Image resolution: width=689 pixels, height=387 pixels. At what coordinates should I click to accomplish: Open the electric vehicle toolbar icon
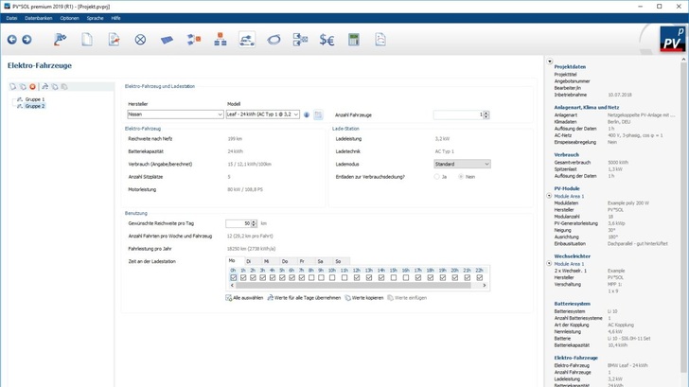coord(246,40)
